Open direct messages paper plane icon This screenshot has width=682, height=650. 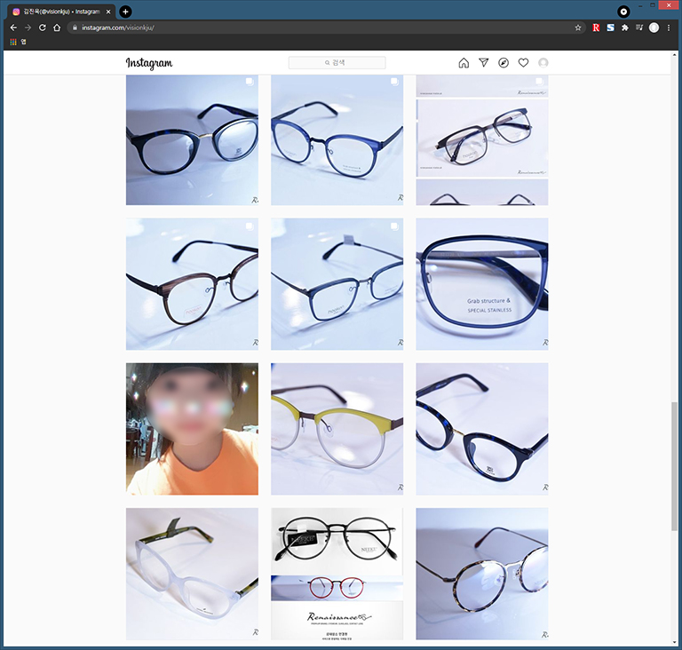[x=483, y=63]
